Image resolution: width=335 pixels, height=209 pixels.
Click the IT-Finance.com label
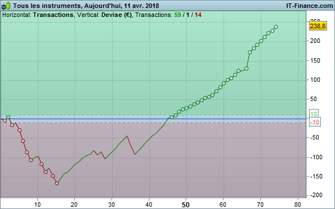[310, 6]
